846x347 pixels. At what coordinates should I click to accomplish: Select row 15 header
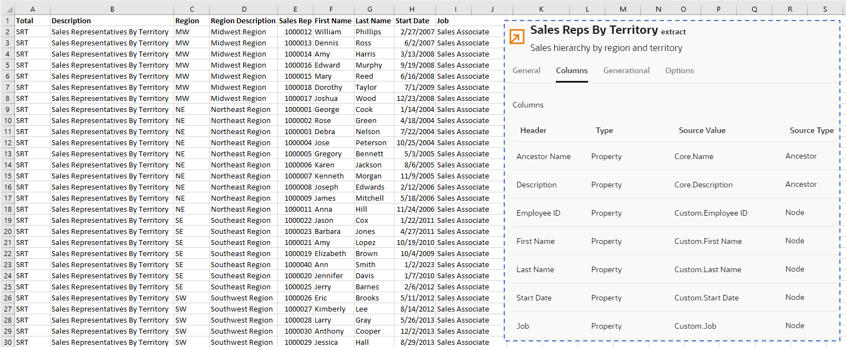tap(7, 176)
